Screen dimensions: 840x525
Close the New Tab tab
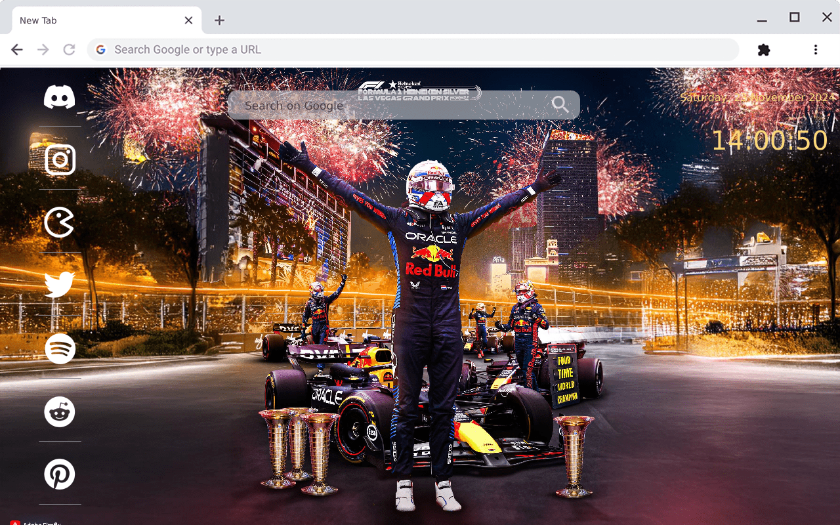[x=188, y=20]
